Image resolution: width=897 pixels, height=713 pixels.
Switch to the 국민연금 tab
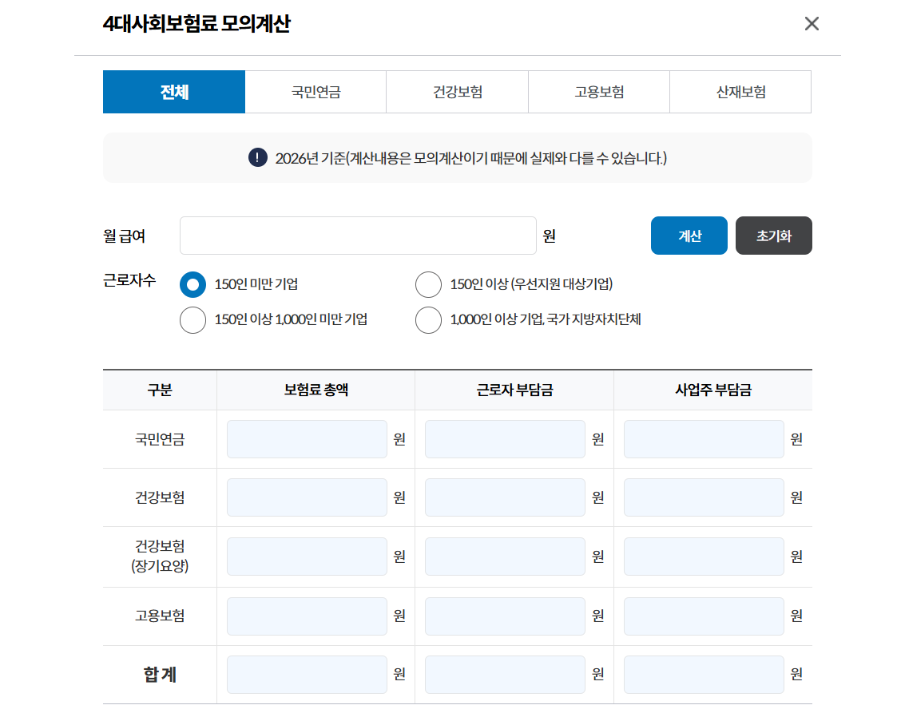(x=315, y=91)
